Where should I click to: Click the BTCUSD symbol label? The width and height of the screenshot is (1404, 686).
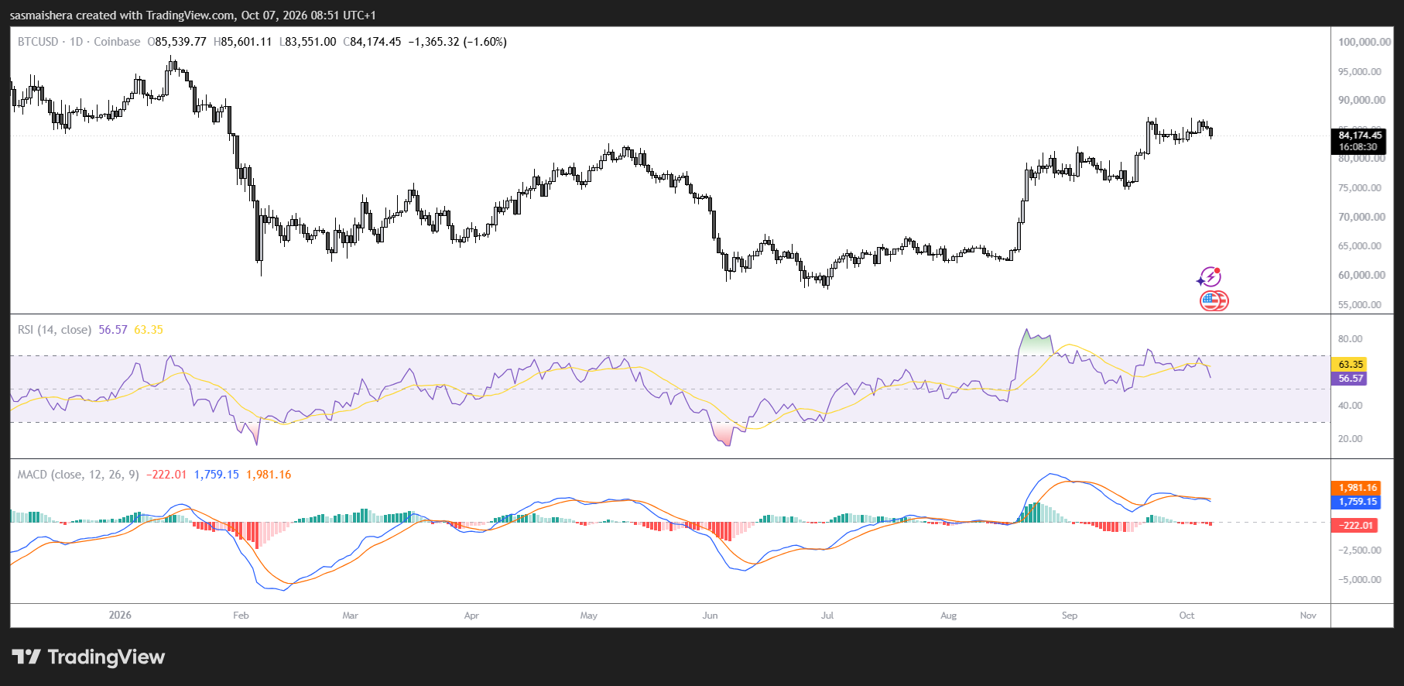pos(38,42)
